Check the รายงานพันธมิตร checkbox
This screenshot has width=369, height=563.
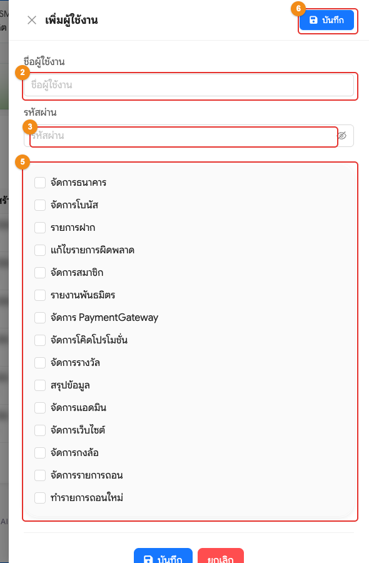click(x=40, y=295)
